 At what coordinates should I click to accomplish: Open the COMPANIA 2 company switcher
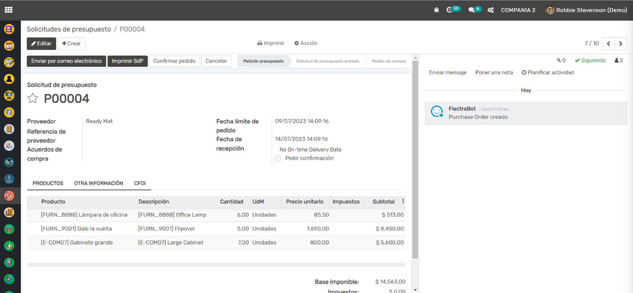click(518, 10)
